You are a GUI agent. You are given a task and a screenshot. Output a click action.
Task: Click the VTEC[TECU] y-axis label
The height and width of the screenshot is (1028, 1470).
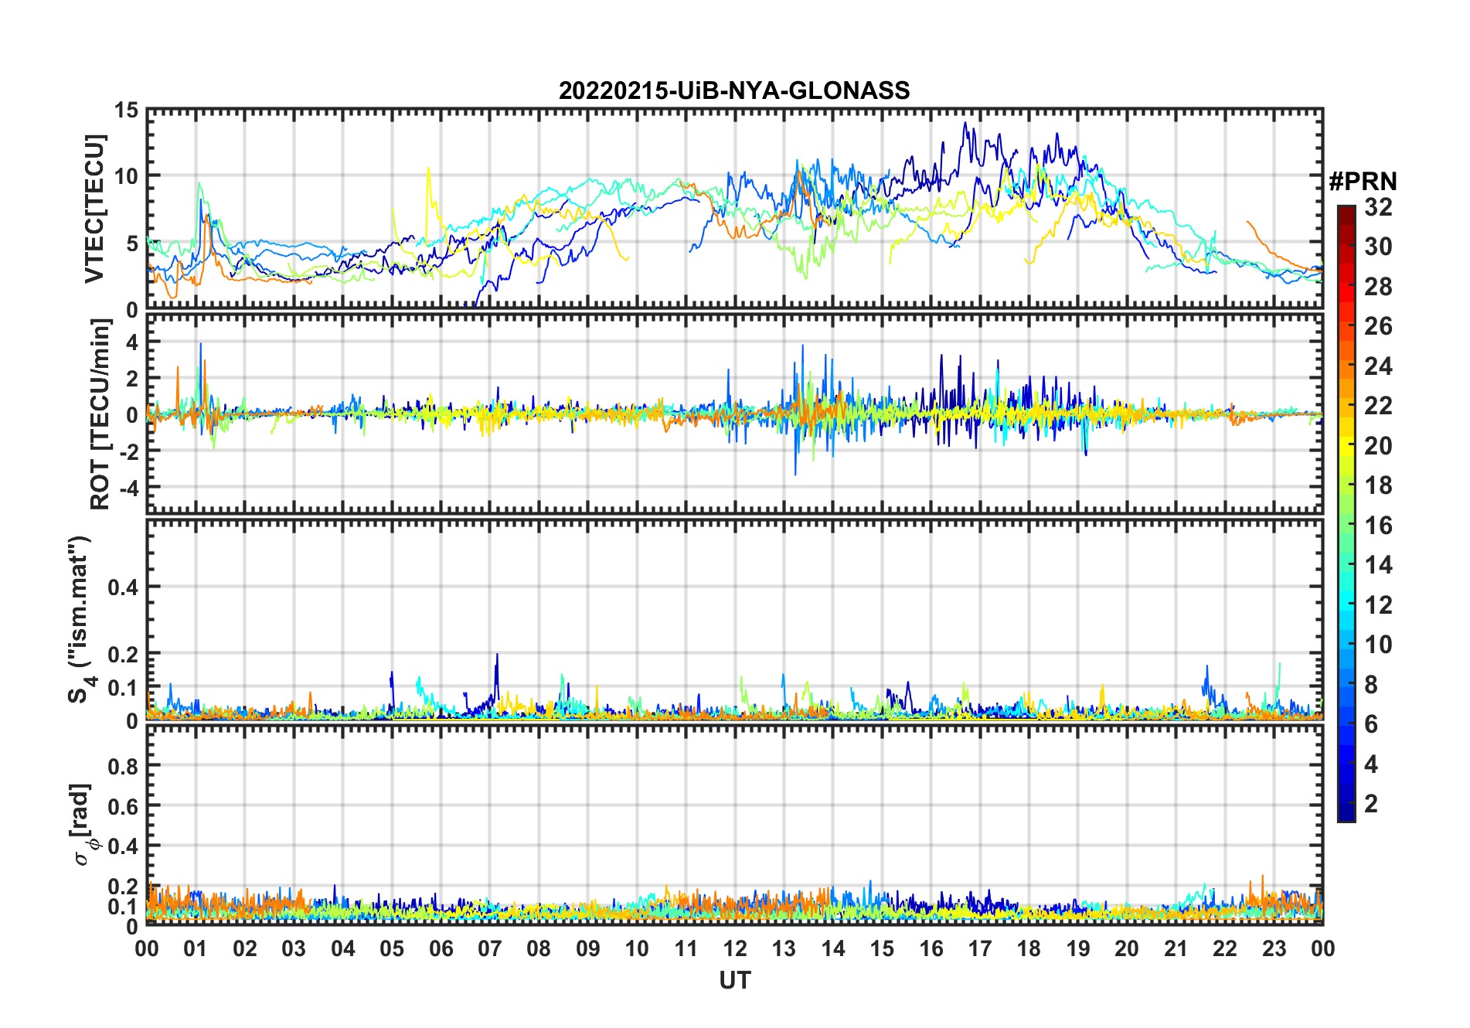pyautogui.click(x=94, y=209)
